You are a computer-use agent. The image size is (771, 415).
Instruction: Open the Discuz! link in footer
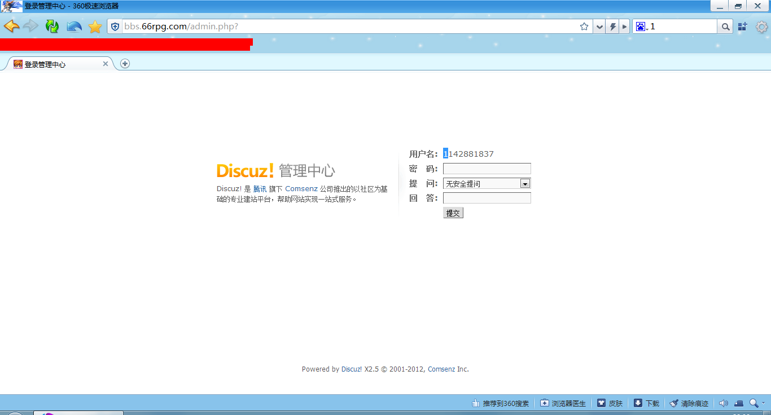point(352,369)
